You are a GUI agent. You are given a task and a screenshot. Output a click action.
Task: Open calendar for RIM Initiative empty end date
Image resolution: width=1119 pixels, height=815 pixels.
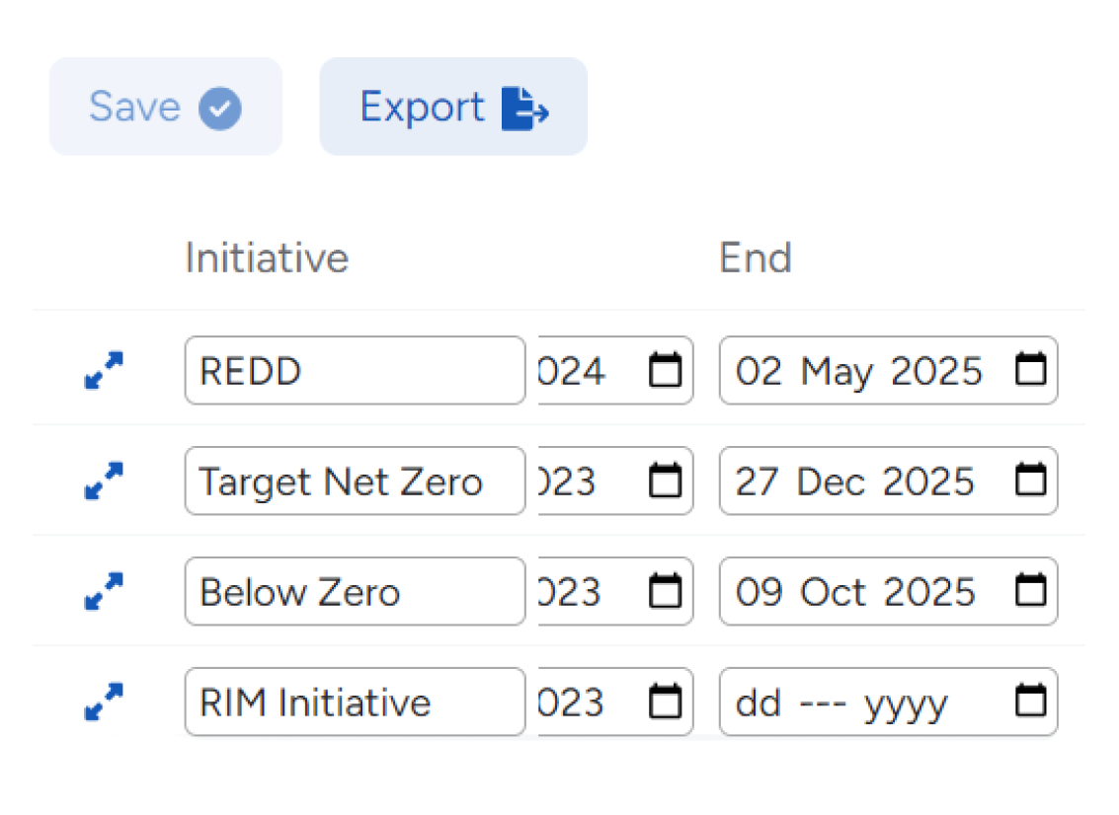tap(1031, 703)
